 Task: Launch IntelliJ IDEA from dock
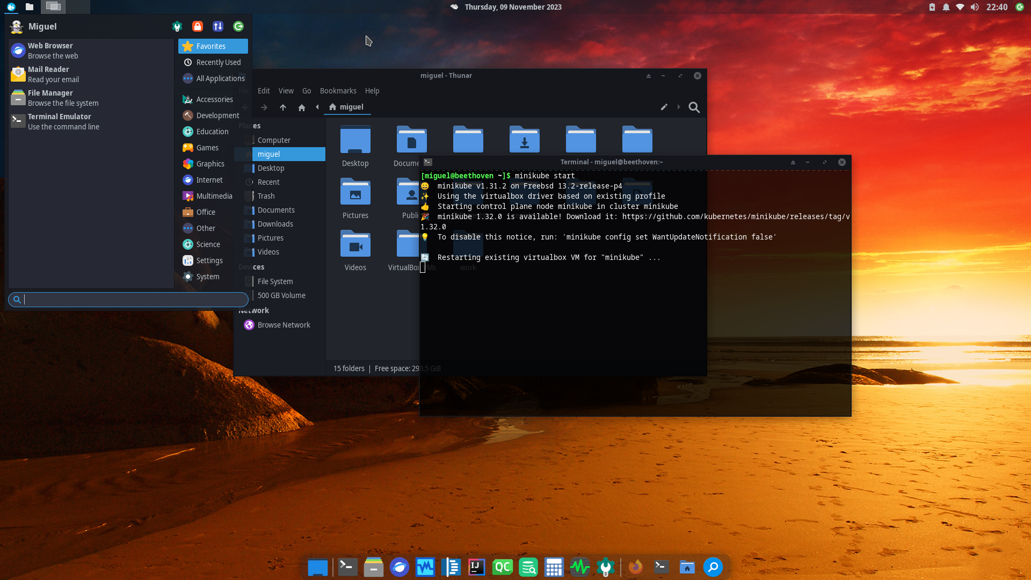point(477,567)
